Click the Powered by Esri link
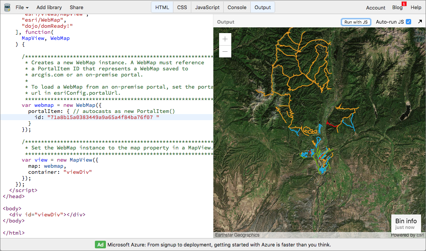The image size is (426, 251). 407,235
